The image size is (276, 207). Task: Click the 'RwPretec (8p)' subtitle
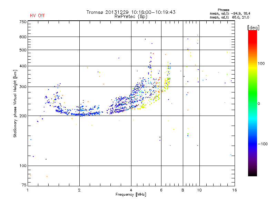click(x=131, y=17)
